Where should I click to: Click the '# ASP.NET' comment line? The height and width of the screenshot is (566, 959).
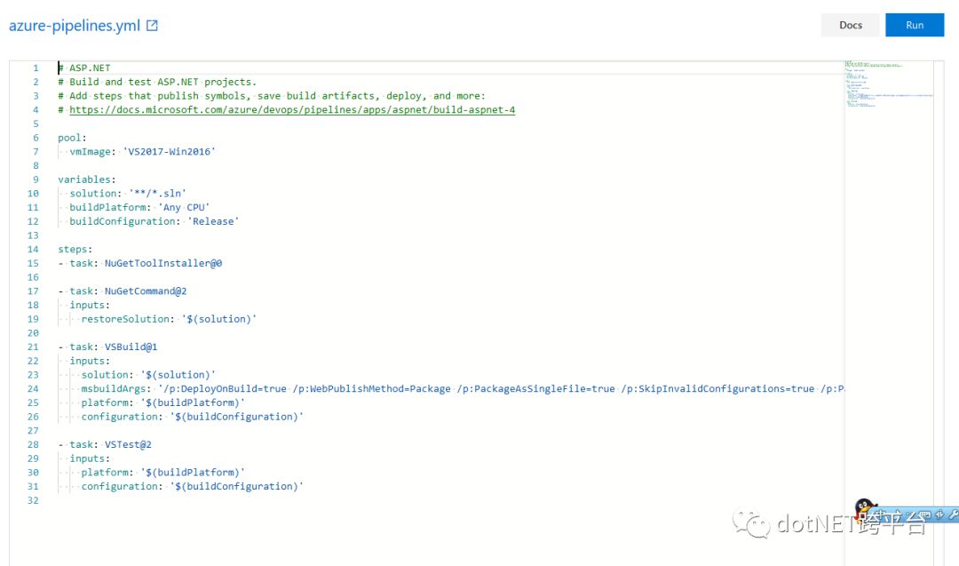coord(84,68)
